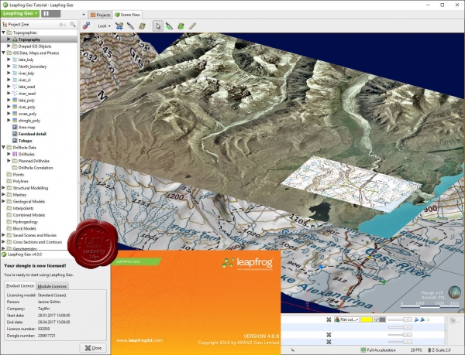465x355 pixels.
Task: Select river_seed in the project tree
Action: [x=26, y=94]
